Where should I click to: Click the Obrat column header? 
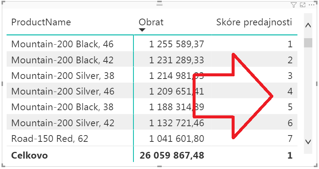click(151, 22)
